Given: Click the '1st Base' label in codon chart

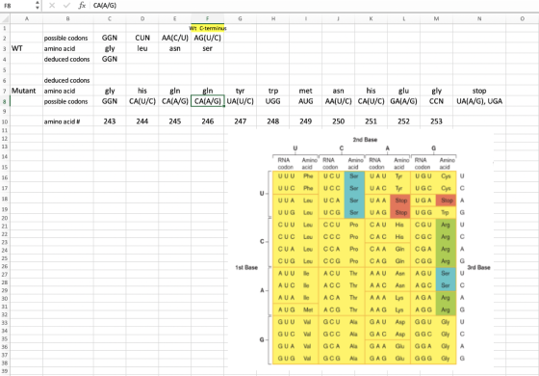Looking at the screenshot, I should (246, 268).
